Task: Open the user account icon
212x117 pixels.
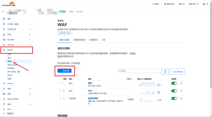Action: 204,4
